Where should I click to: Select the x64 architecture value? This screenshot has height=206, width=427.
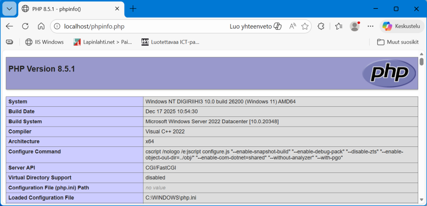point(150,142)
